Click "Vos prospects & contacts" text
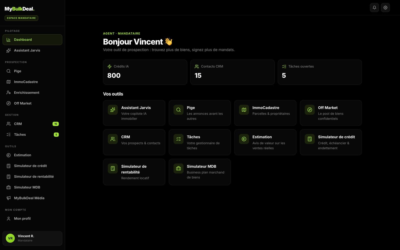This screenshot has width=400, height=250. [x=141, y=143]
